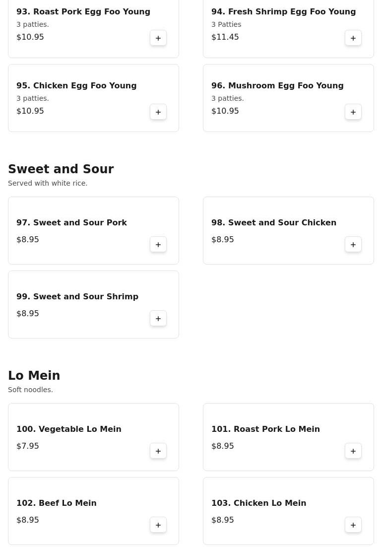The image size is (382, 547).
Task: Add Roast Pork Egg Foo Young with plus
Action: coord(158,38)
